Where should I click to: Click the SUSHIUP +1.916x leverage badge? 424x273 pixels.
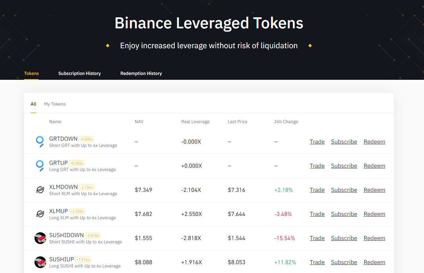[x=83, y=260]
